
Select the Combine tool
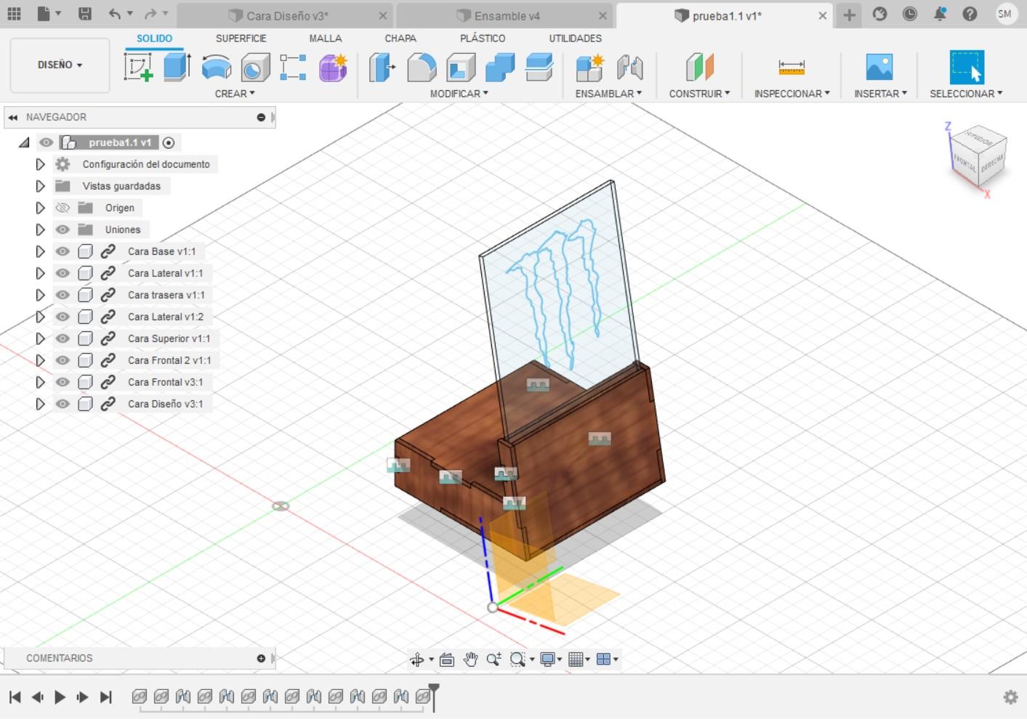pos(500,68)
